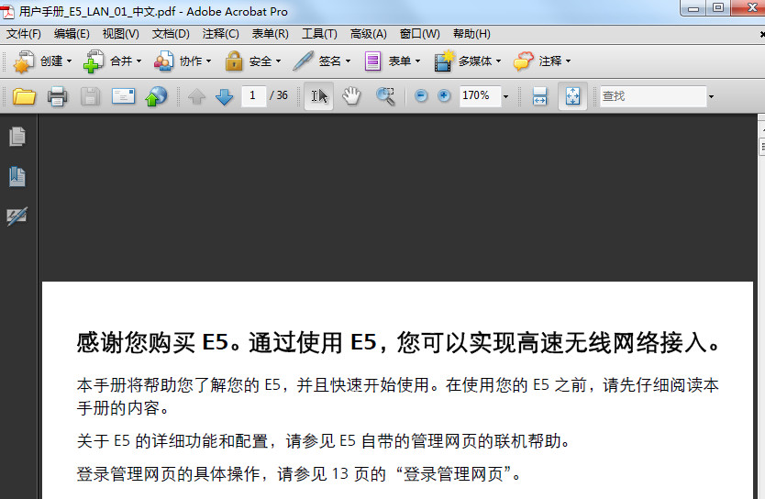Expand the 多媒体 dropdown arrow
765x499 pixels.
(x=498, y=61)
